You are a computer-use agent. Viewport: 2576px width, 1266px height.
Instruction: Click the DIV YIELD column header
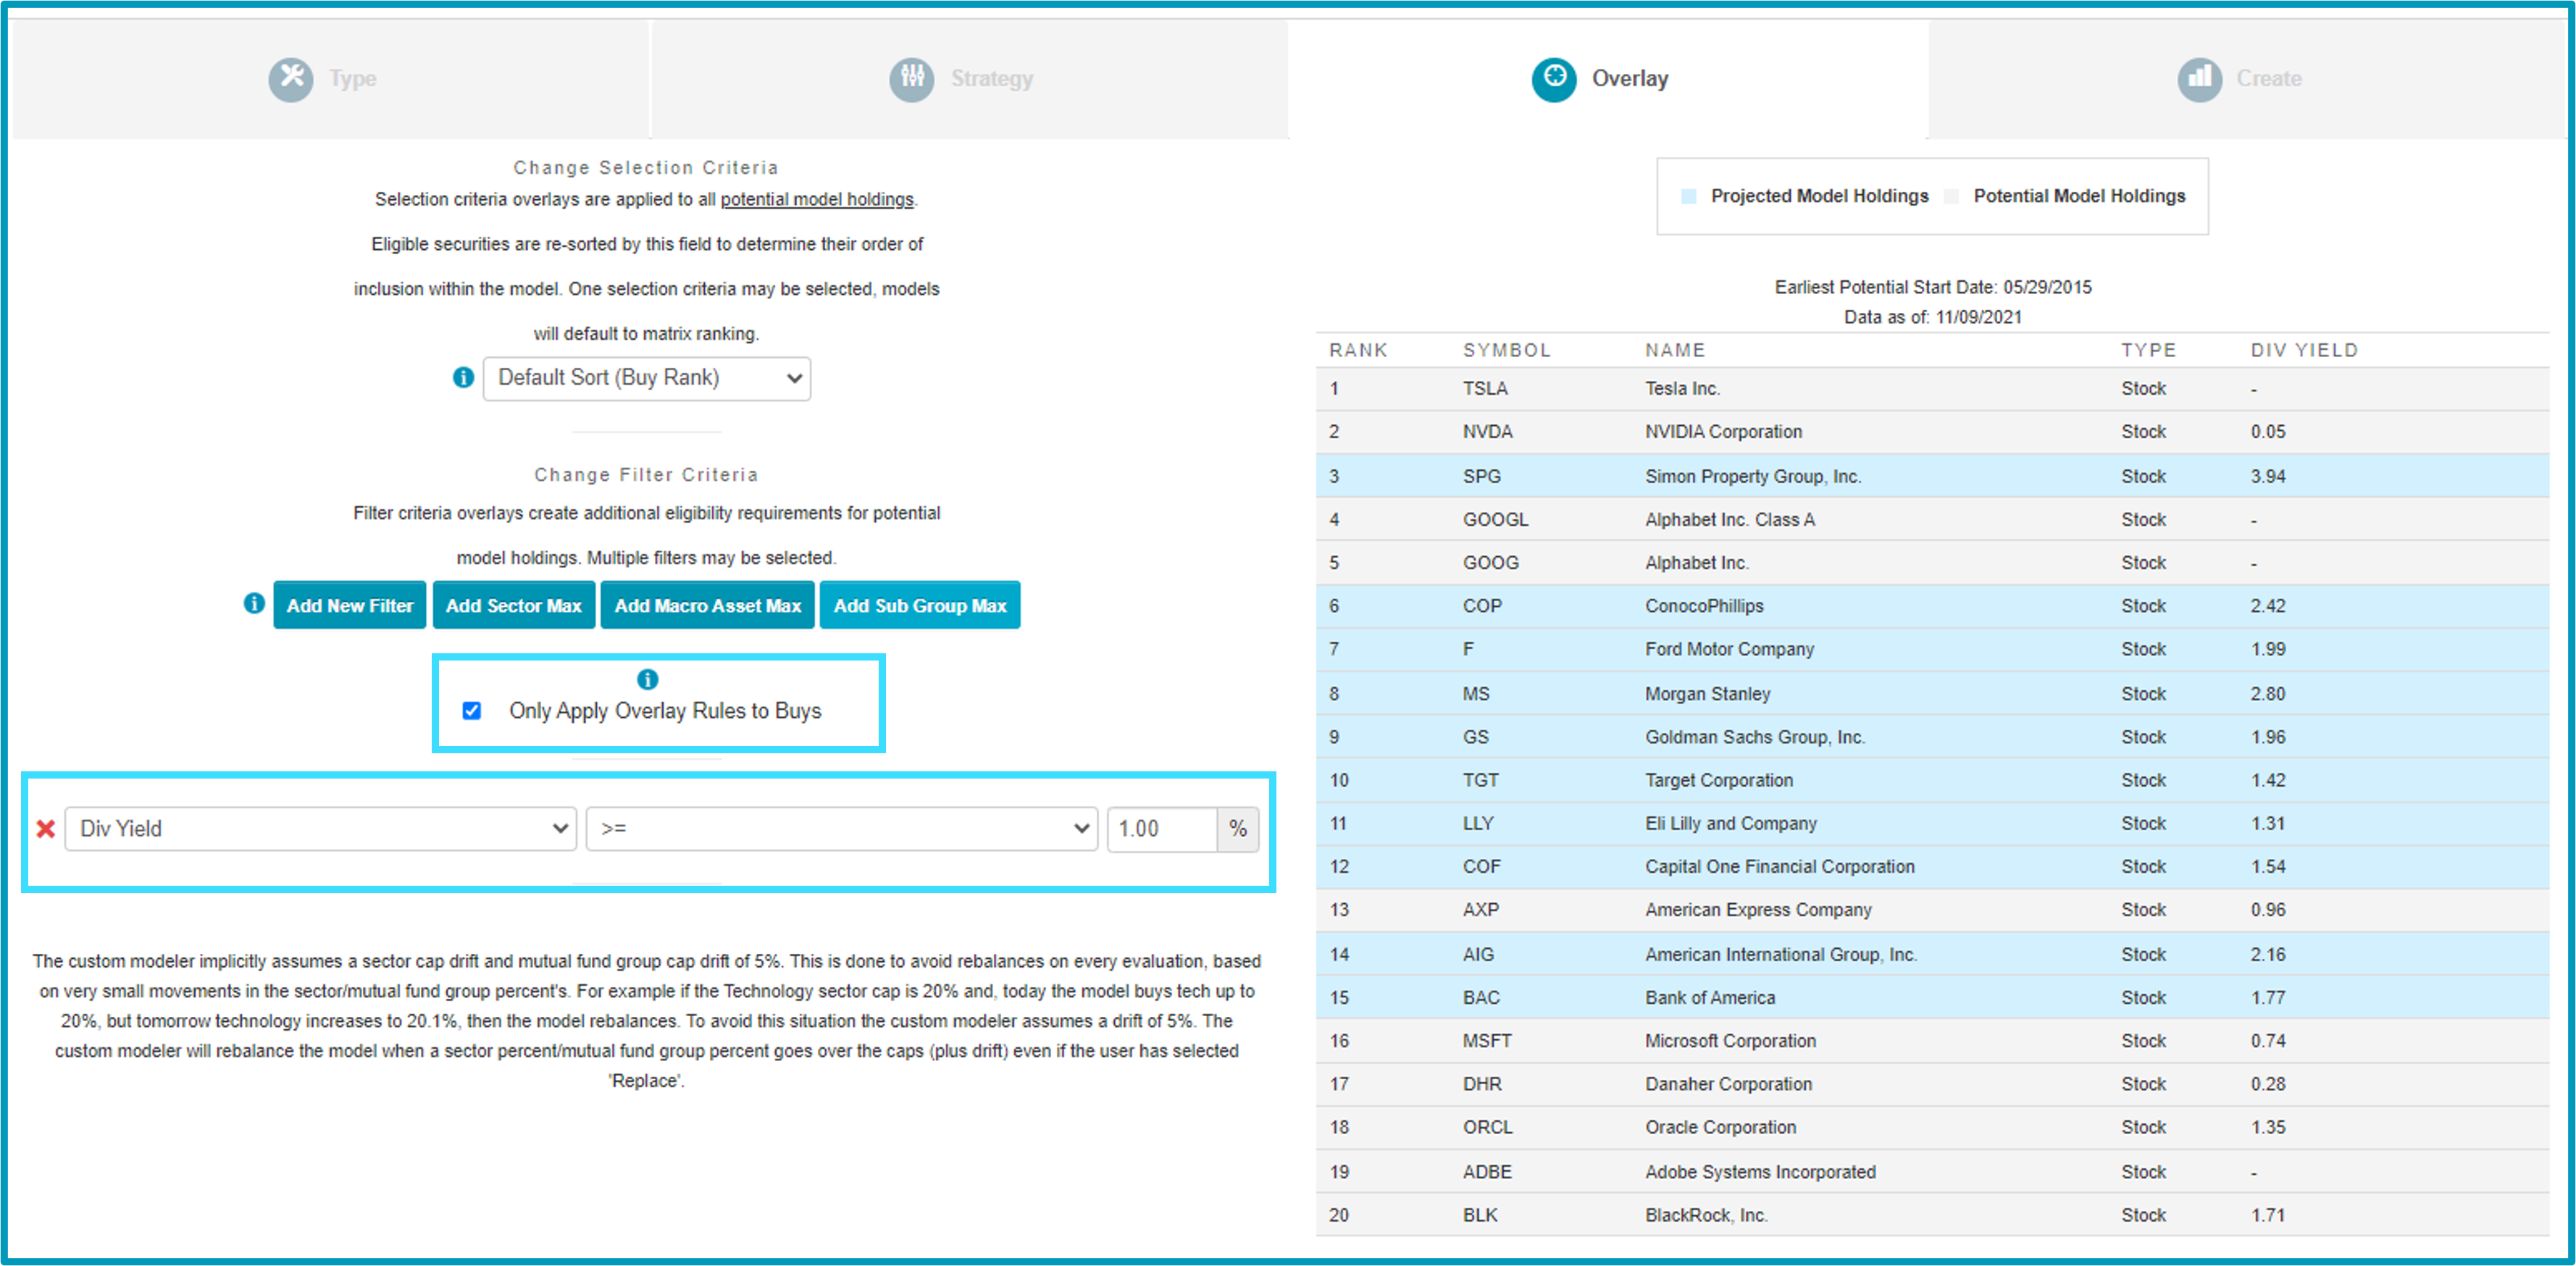click(x=2304, y=350)
